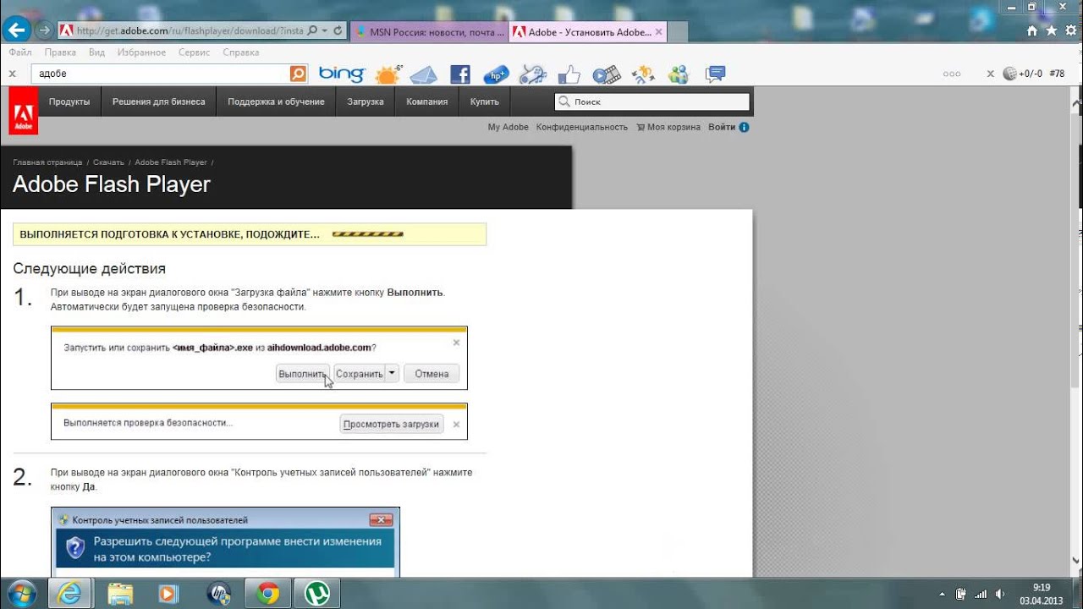Open the Вид menu

96,52
